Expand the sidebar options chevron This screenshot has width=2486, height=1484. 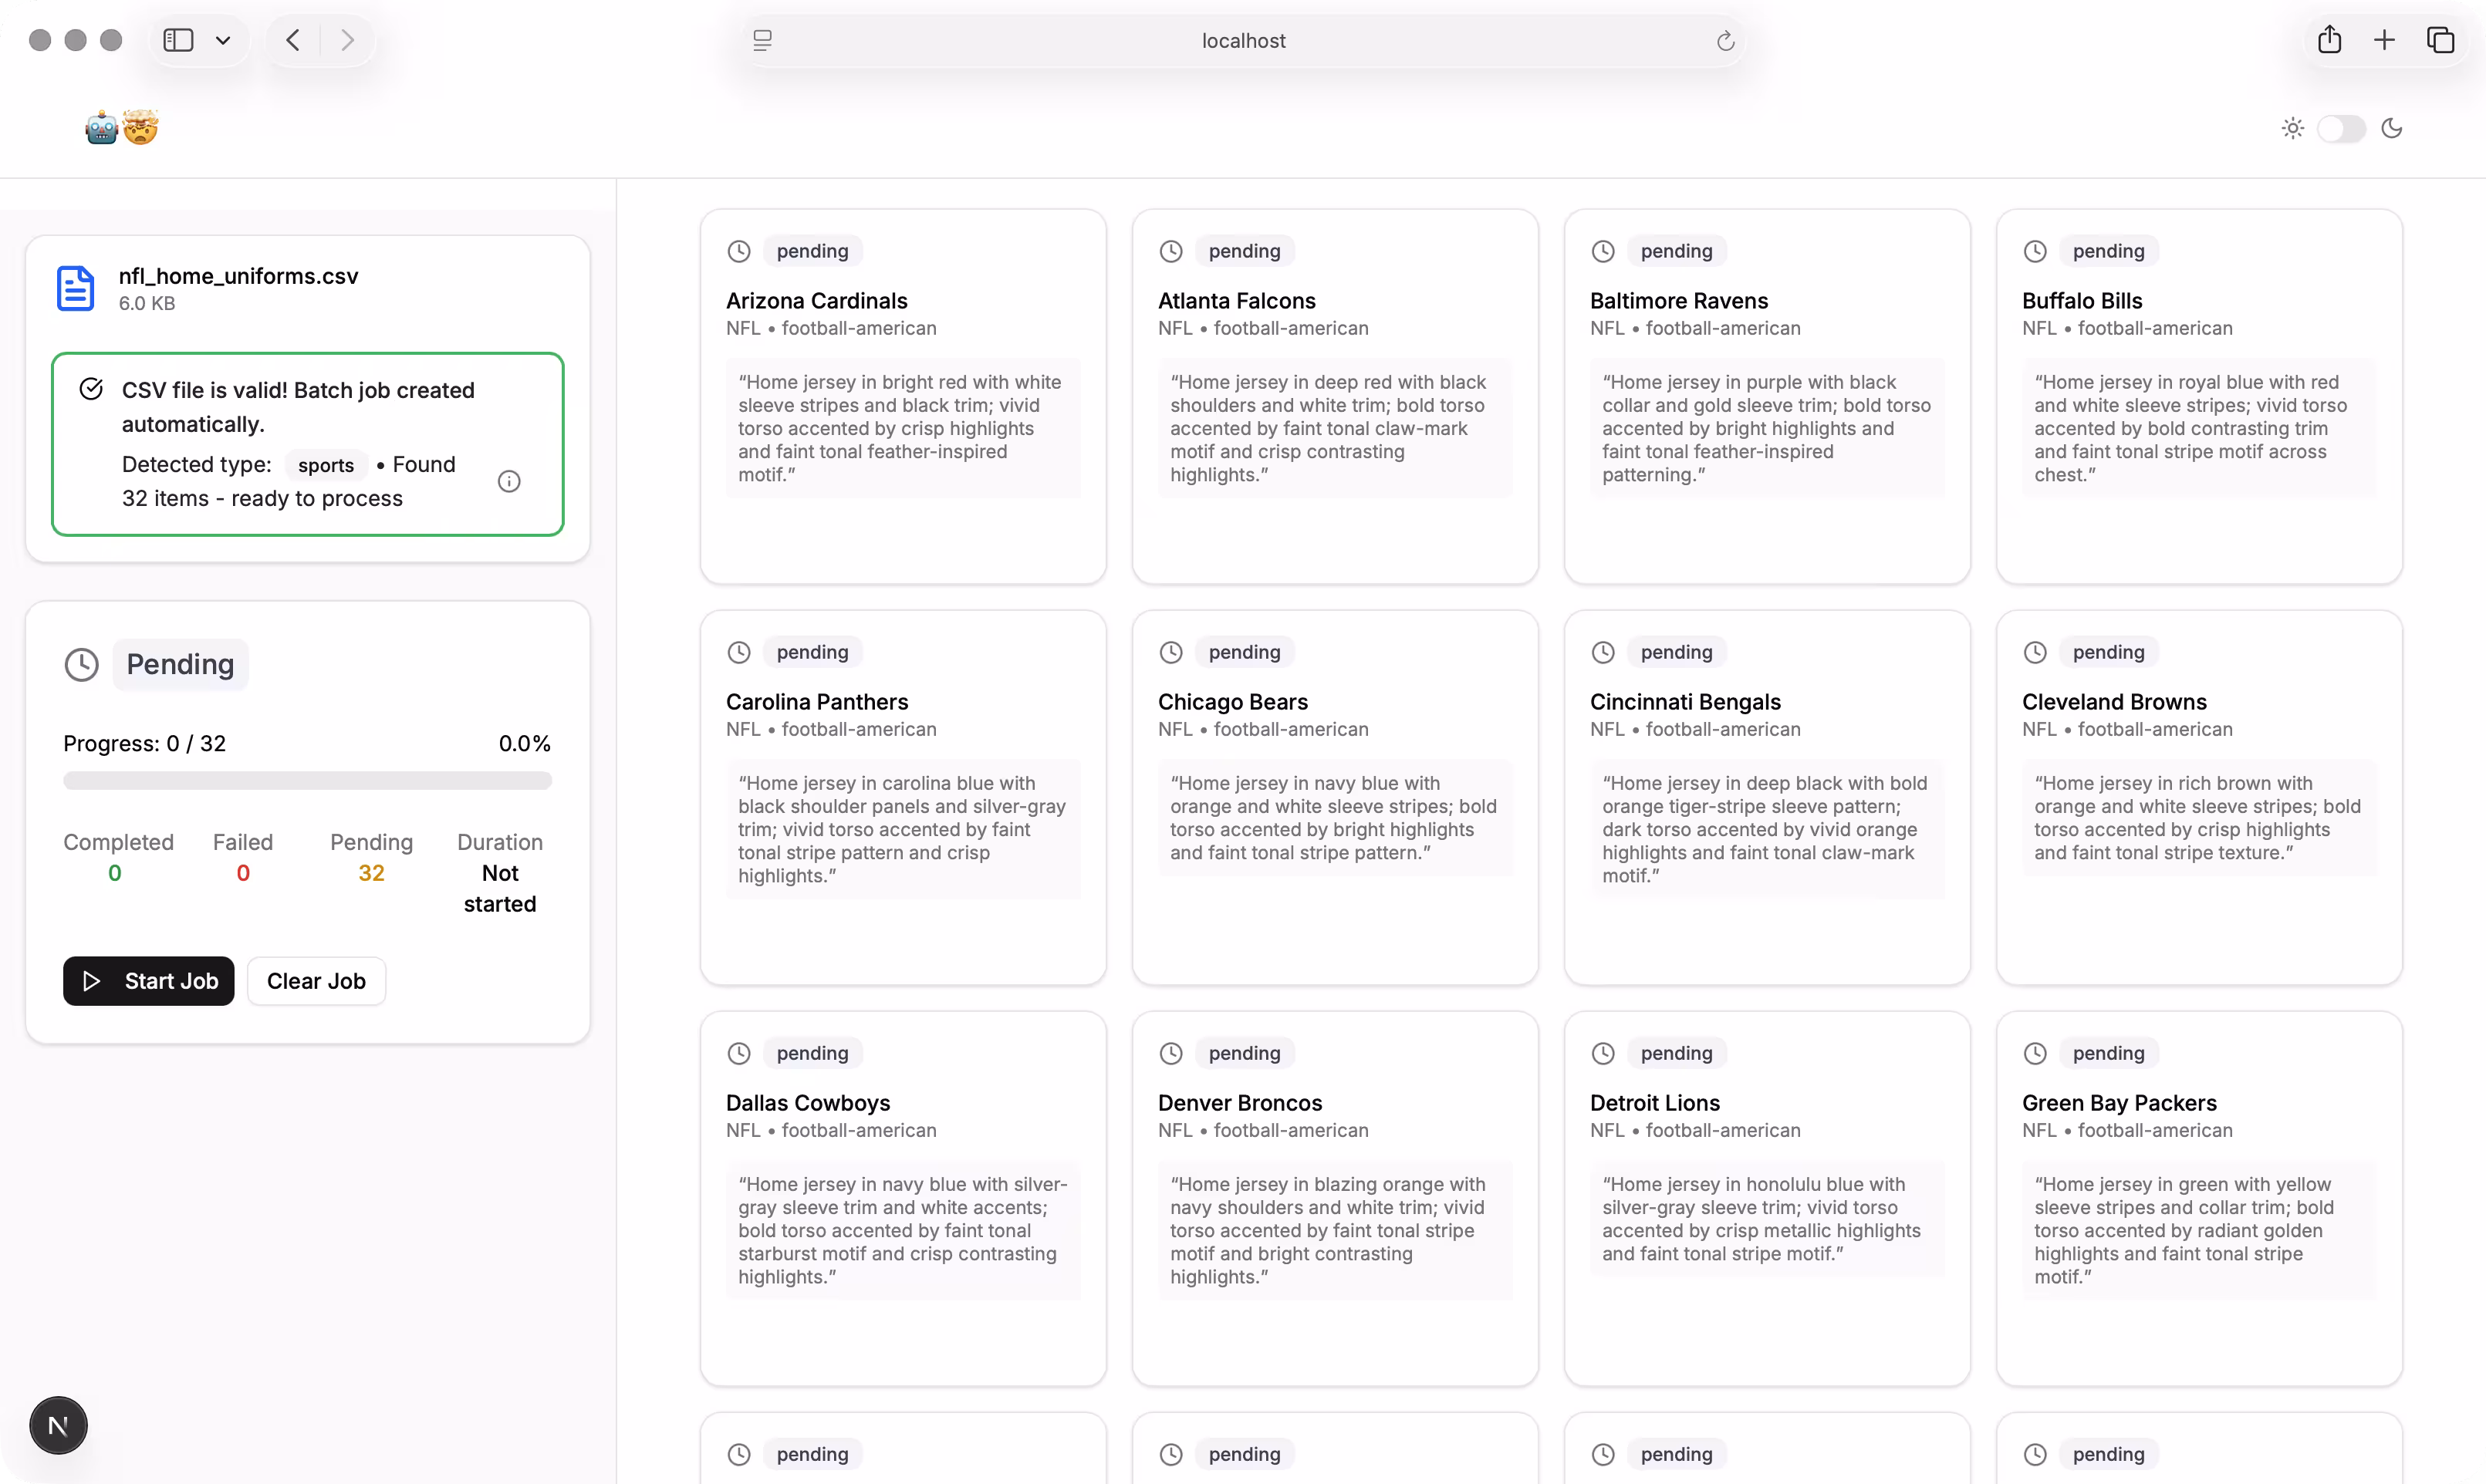223,41
